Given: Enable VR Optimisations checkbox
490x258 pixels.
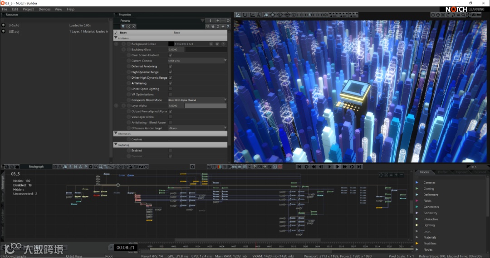Looking at the screenshot, I should (x=170, y=95).
